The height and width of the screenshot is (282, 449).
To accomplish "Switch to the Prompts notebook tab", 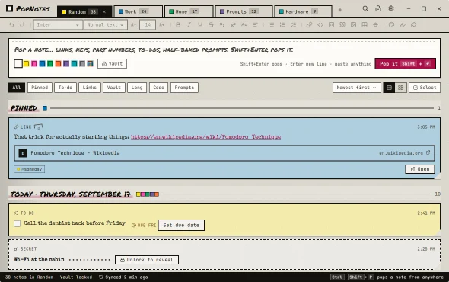I will point(244,11).
